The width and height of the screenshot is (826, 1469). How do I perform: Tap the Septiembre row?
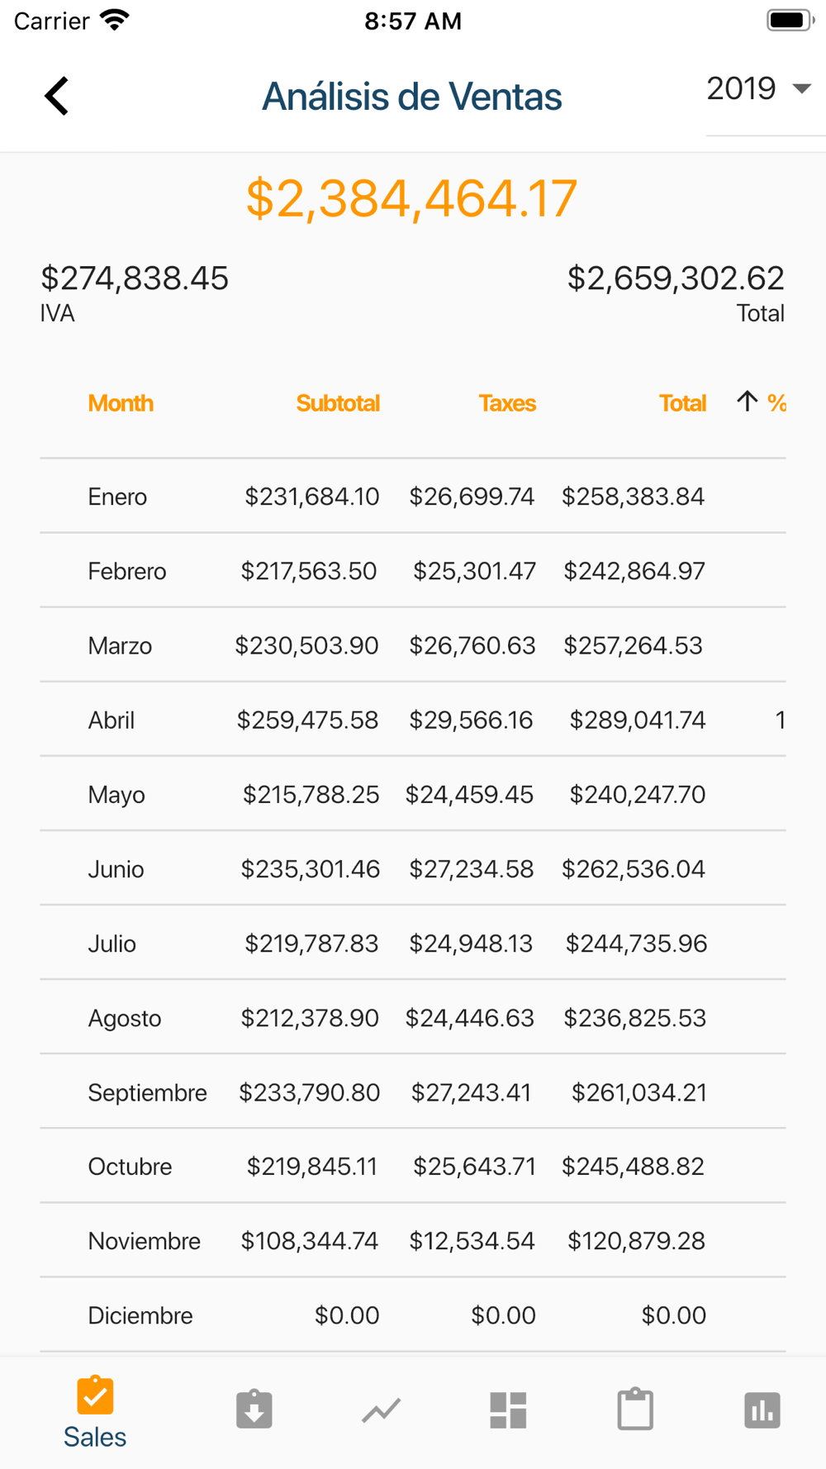412,1092
